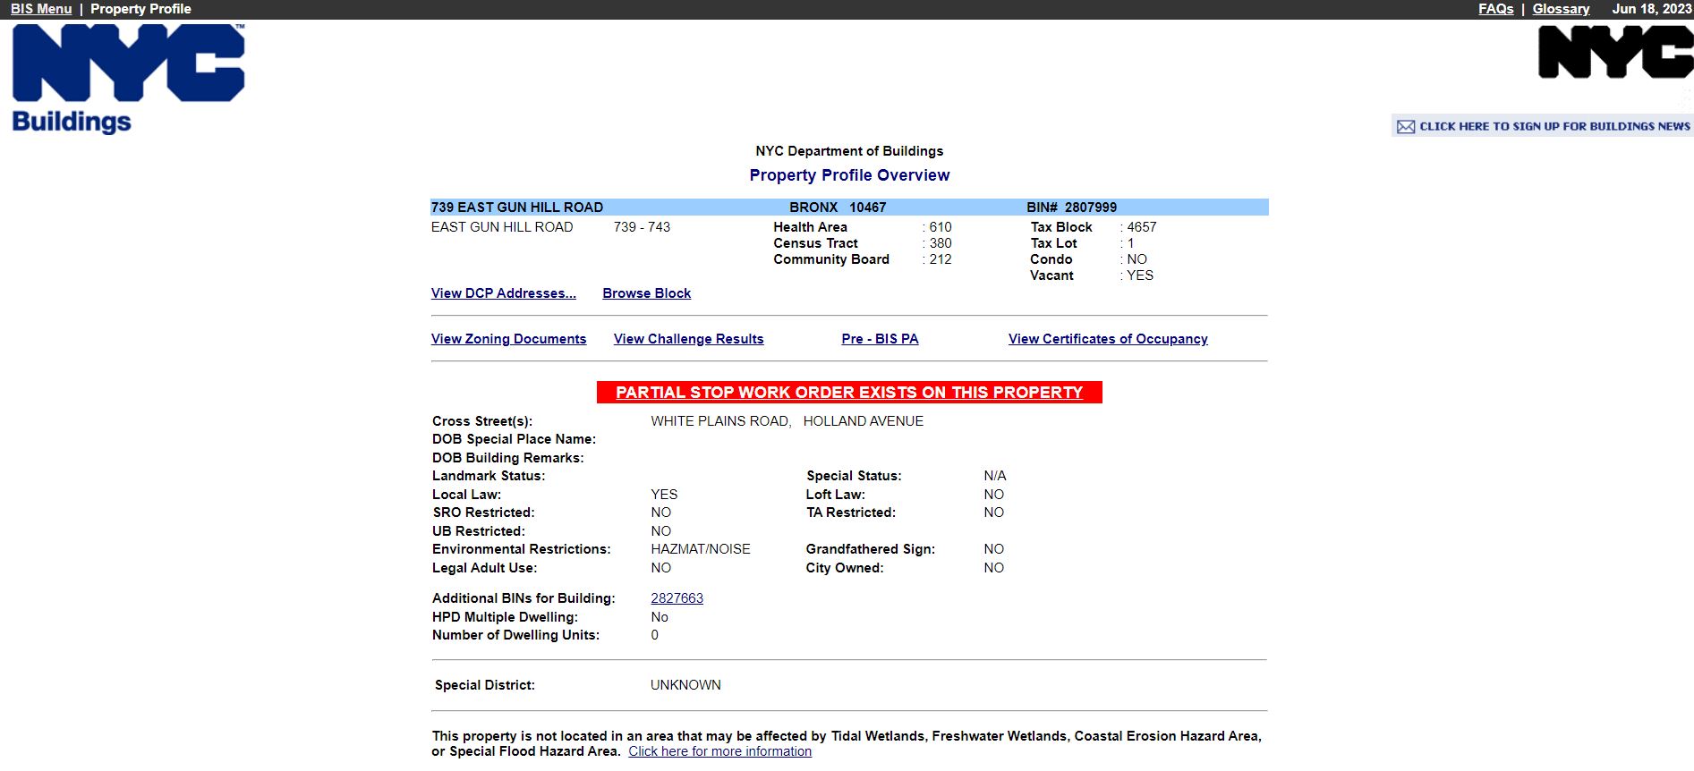
Task: Click sign up for Buildings News banner
Action: point(1543,126)
